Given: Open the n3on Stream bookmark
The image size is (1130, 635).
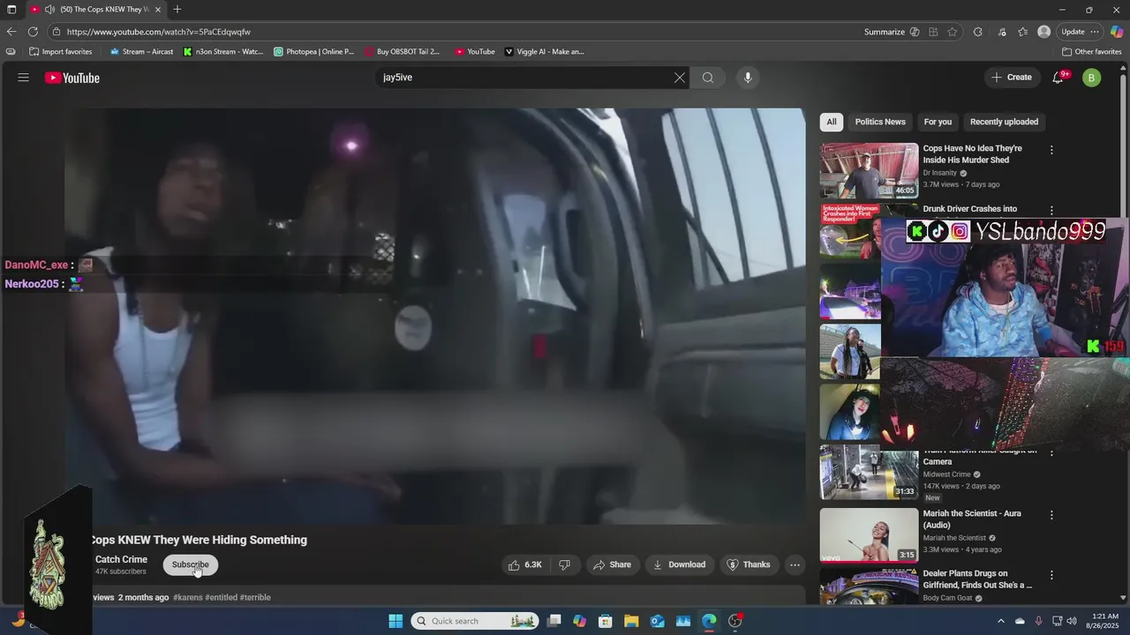Looking at the screenshot, I should 223,52.
